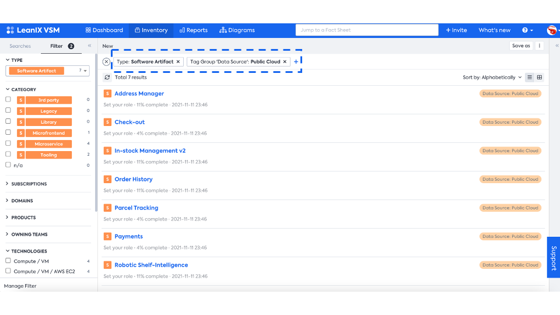The height and width of the screenshot is (315, 560).
Task: Select the Filter tab
Action: coord(61,46)
